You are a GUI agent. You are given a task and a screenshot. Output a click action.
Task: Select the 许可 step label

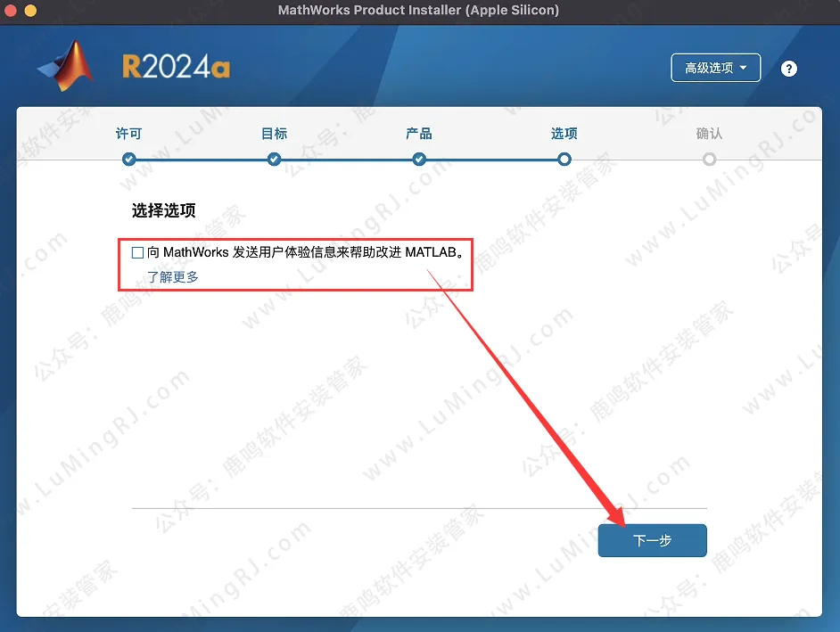[x=128, y=132]
